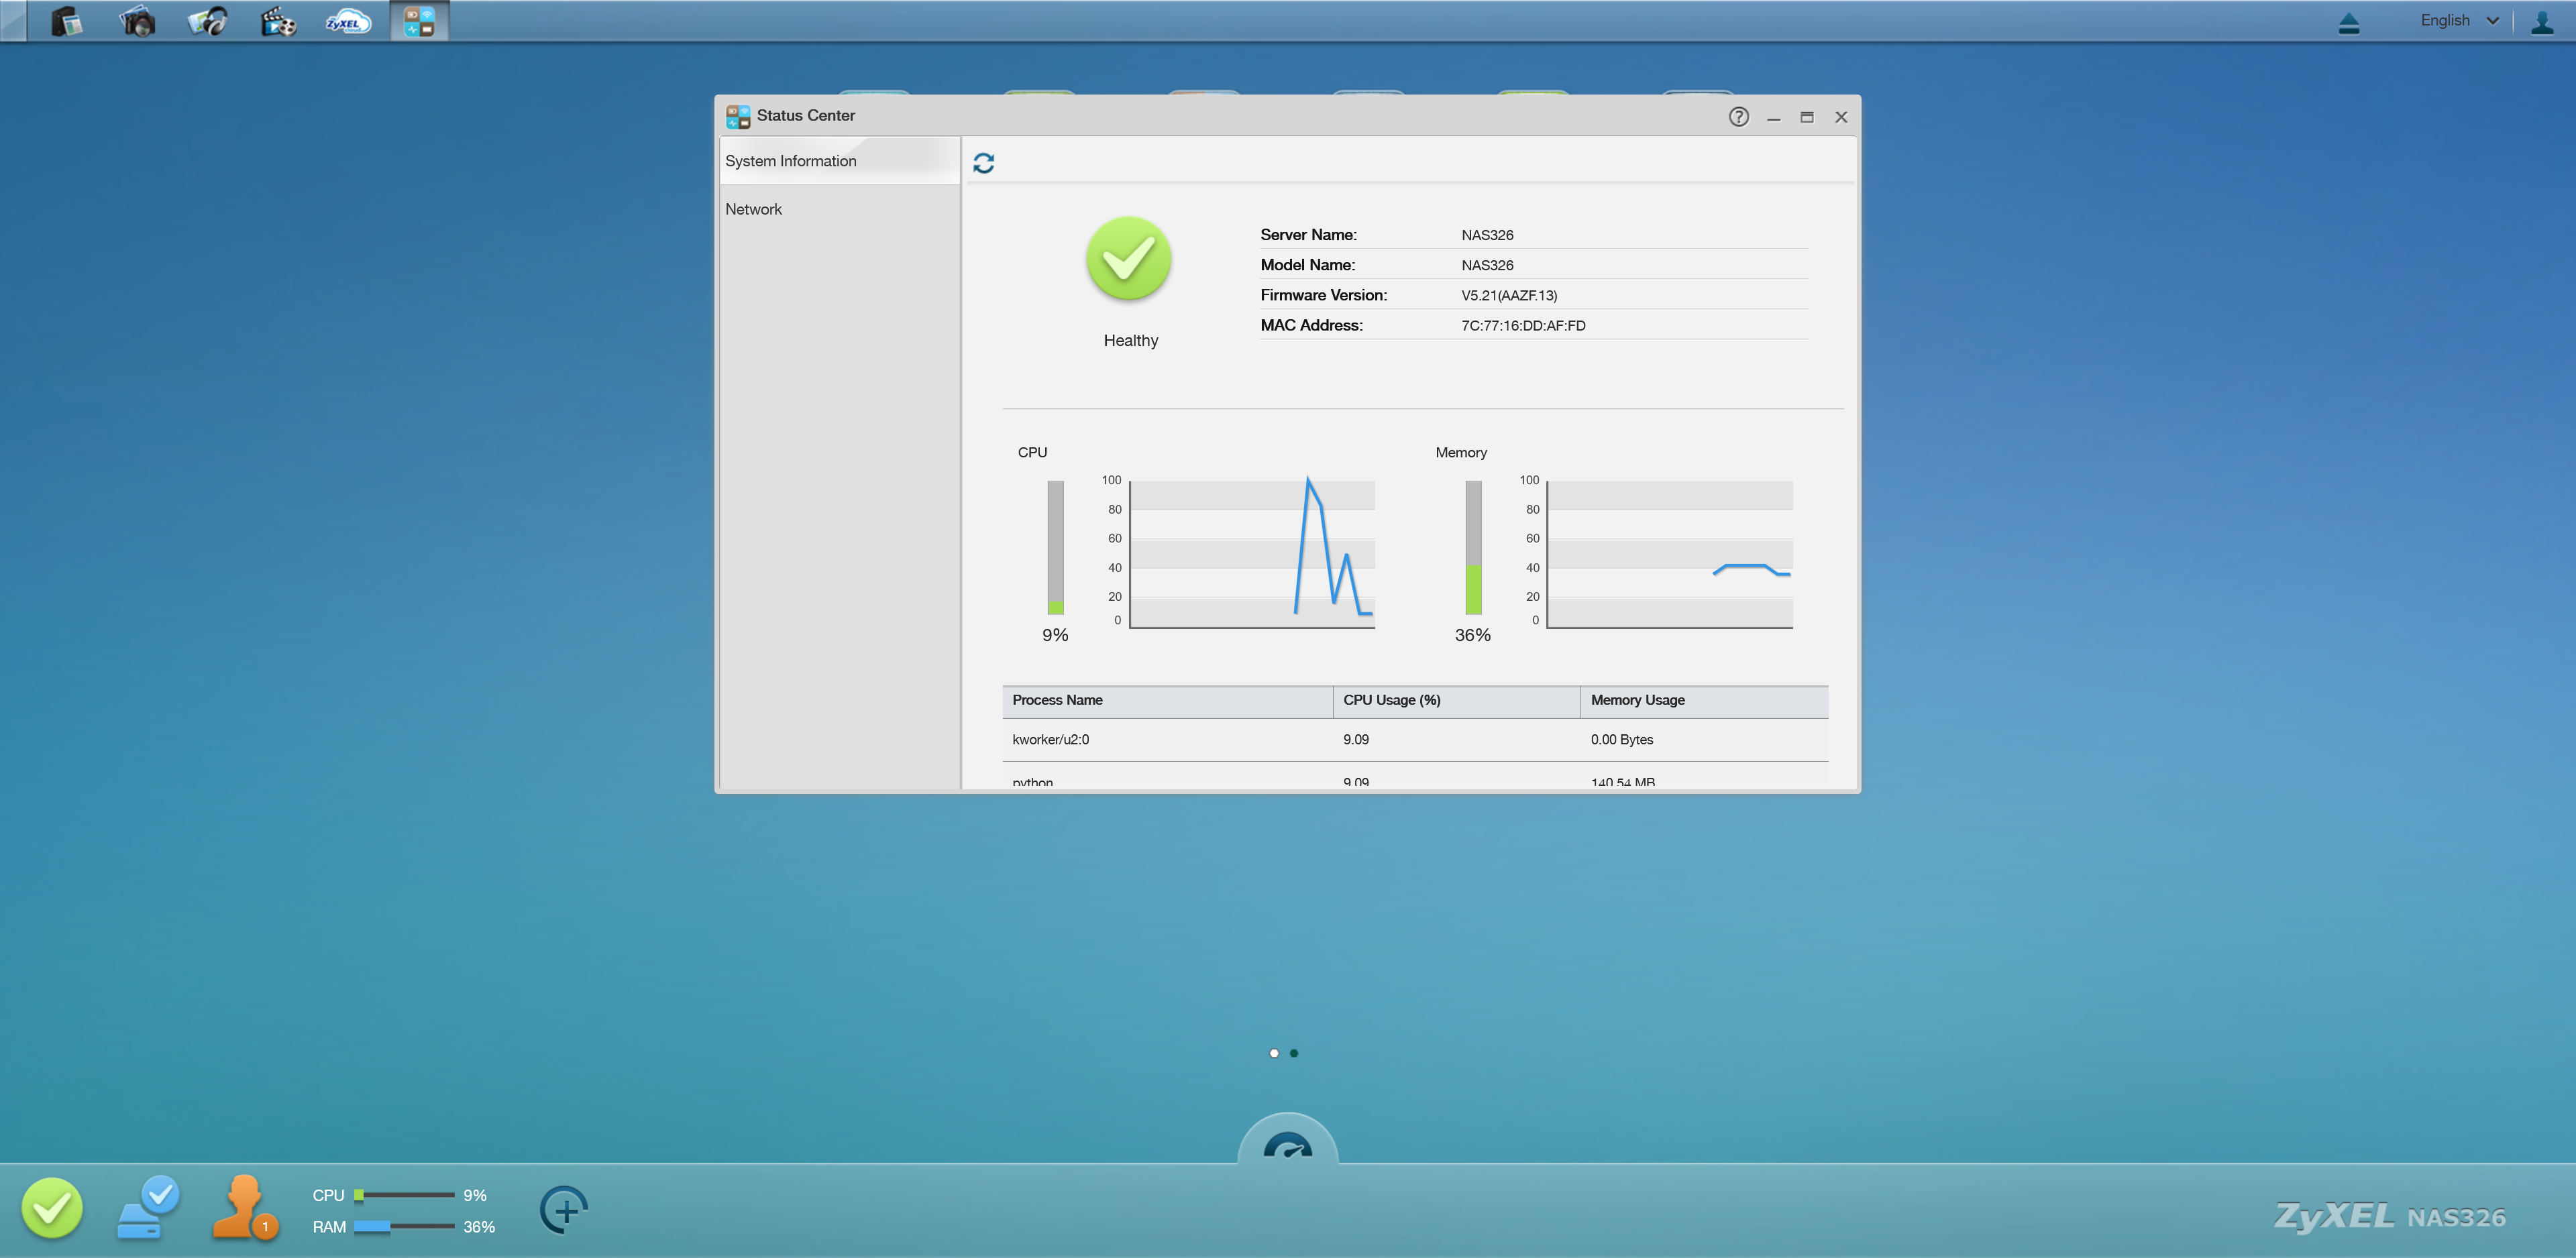2576x1258 pixels.
Task: Open the speedometer dashboard tab at bottom
Action: click(1287, 1141)
